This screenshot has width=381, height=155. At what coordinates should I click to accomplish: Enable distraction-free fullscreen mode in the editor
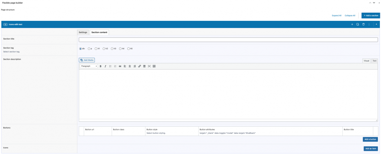(x=149, y=66)
